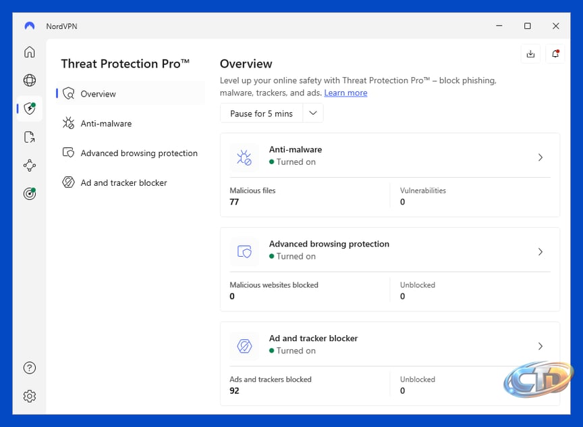The height and width of the screenshot is (427, 583).
Task: Select Overview in Threat Protection menu
Action: pyautogui.click(x=130, y=93)
